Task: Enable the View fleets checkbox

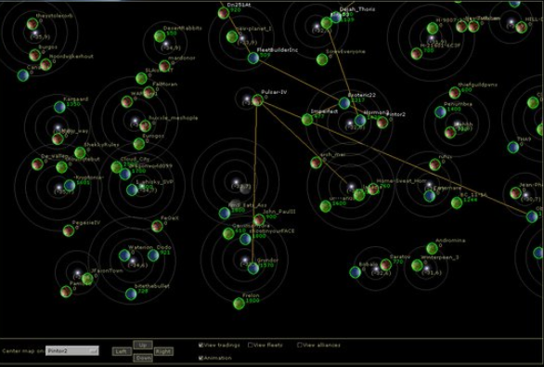Action: pyautogui.click(x=250, y=345)
